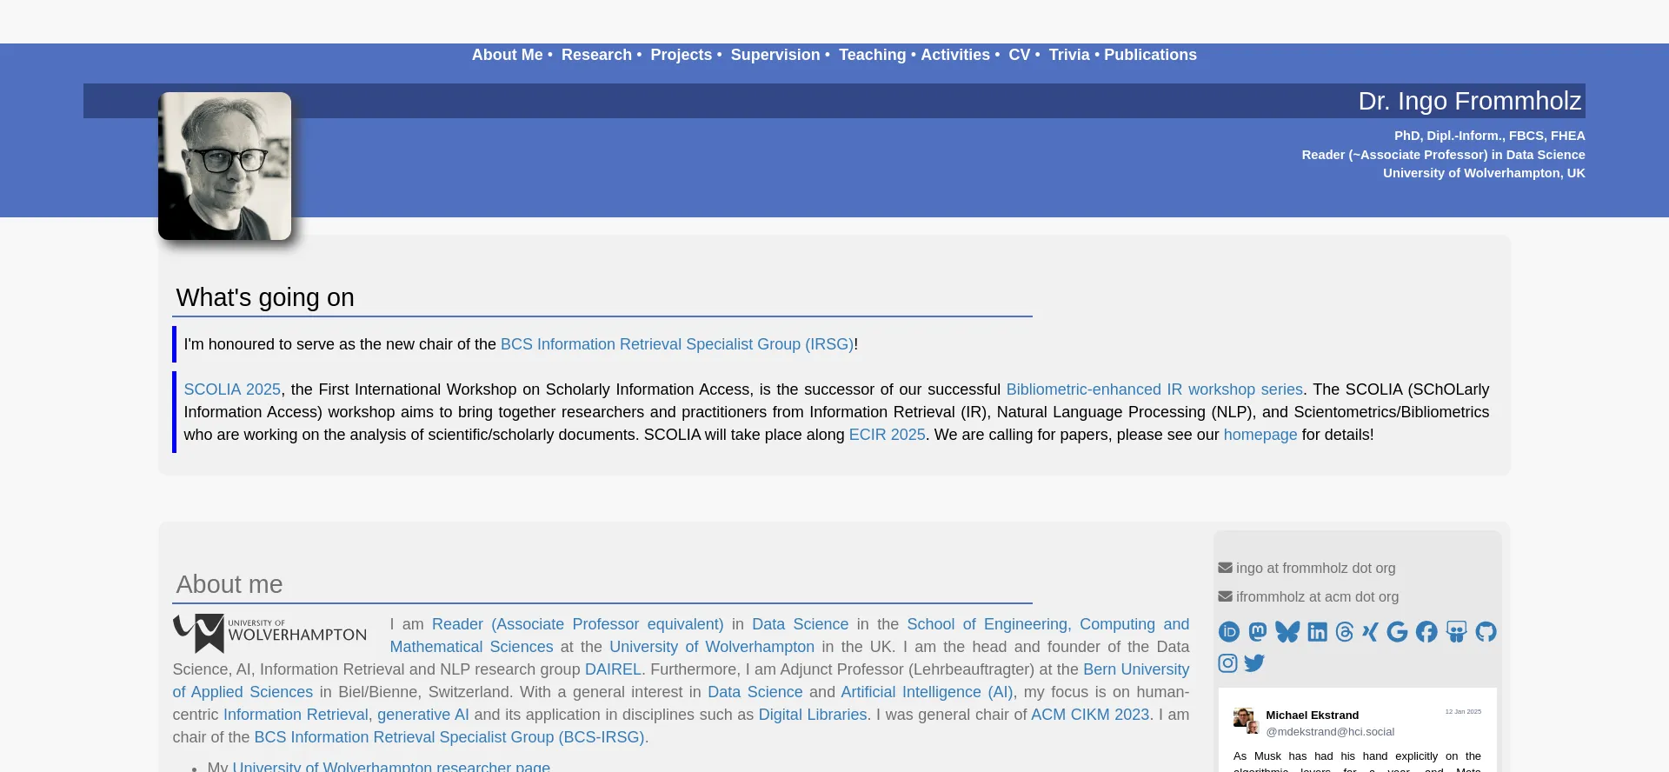1669x772 pixels.
Task: Open the DAIREL research group link
Action: click(x=613, y=669)
